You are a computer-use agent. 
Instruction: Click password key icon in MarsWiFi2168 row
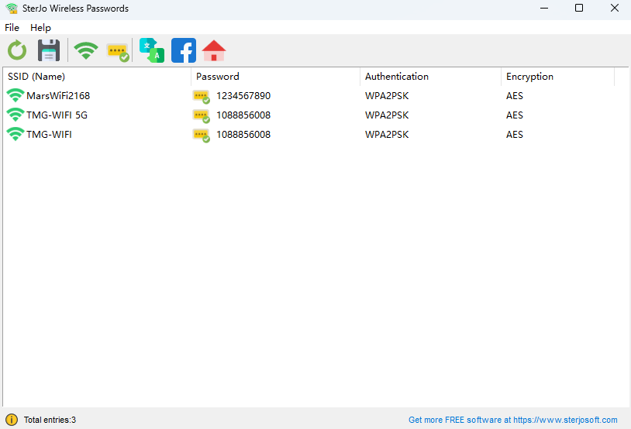point(202,97)
